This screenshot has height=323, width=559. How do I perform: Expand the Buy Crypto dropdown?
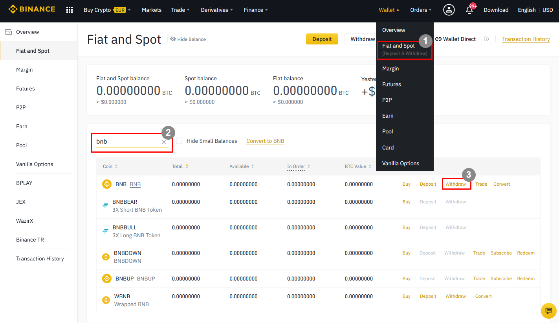[107, 10]
